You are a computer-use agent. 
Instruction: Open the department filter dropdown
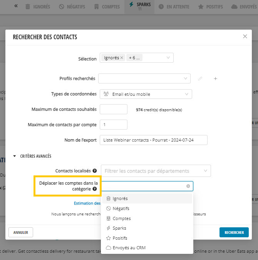[156, 171]
